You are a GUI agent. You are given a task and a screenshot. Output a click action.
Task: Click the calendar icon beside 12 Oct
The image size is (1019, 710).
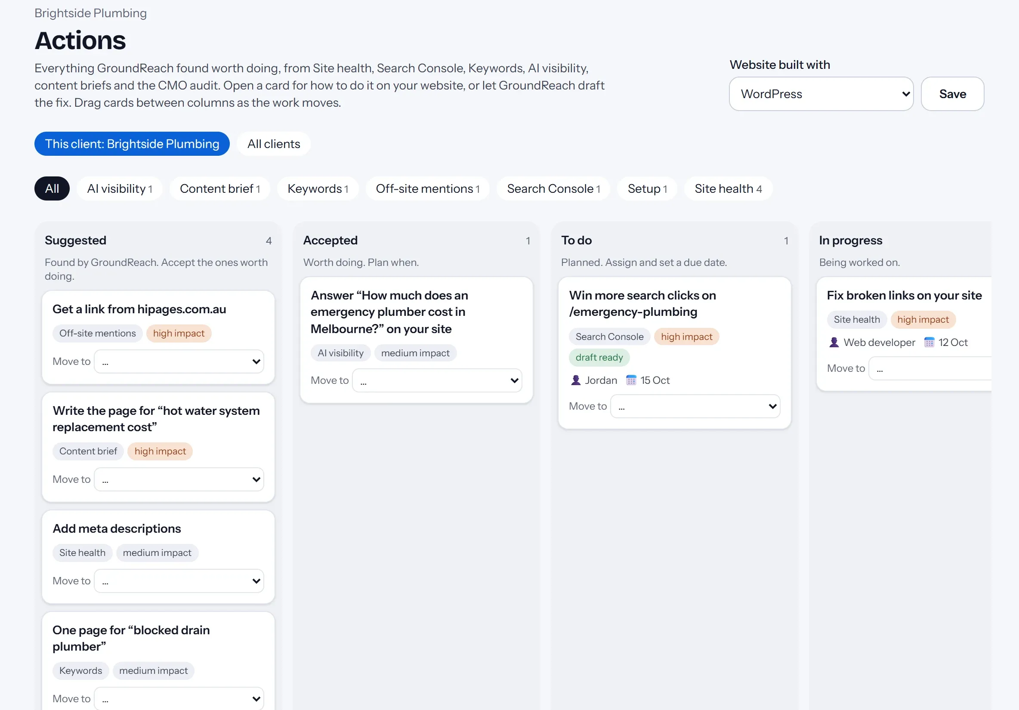coord(929,343)
